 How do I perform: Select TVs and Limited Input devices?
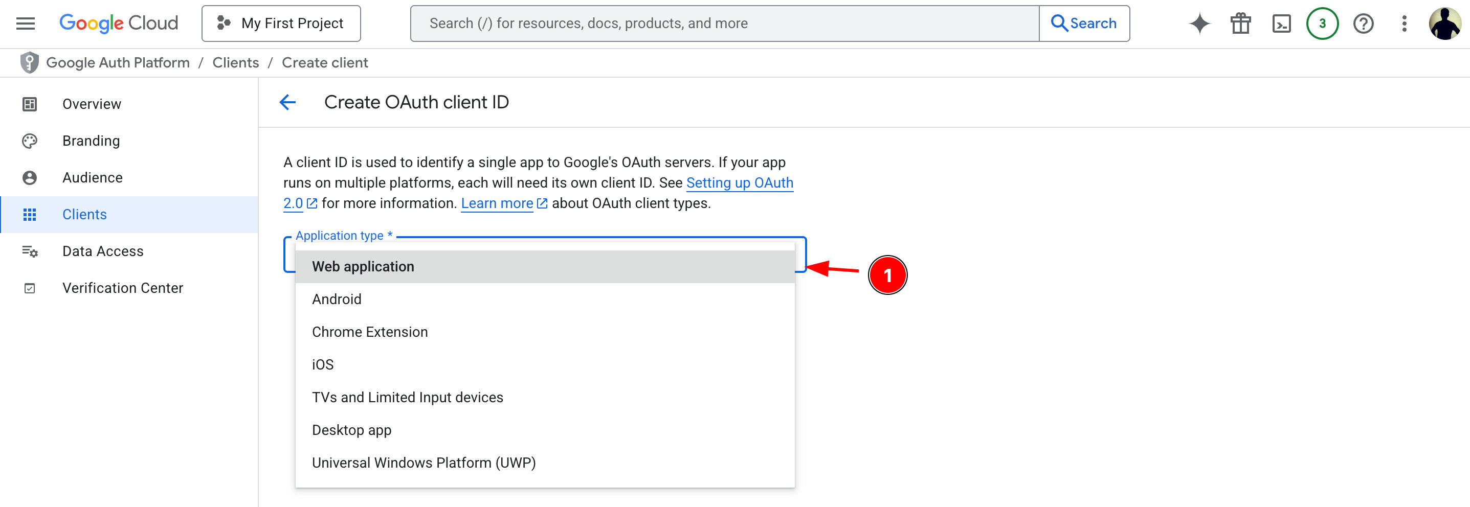point(545,398)
